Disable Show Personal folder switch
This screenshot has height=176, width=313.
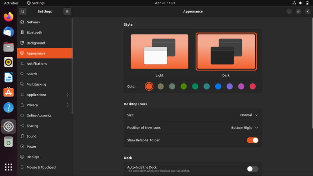click(x=252, y=140)
